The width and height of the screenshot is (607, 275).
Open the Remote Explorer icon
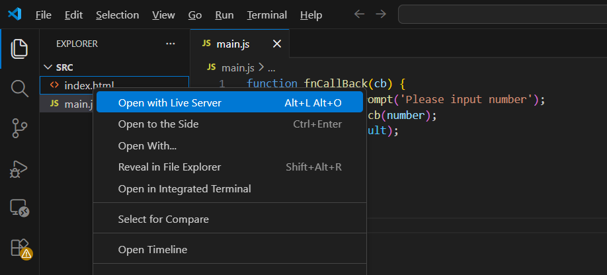click(19, 208)
